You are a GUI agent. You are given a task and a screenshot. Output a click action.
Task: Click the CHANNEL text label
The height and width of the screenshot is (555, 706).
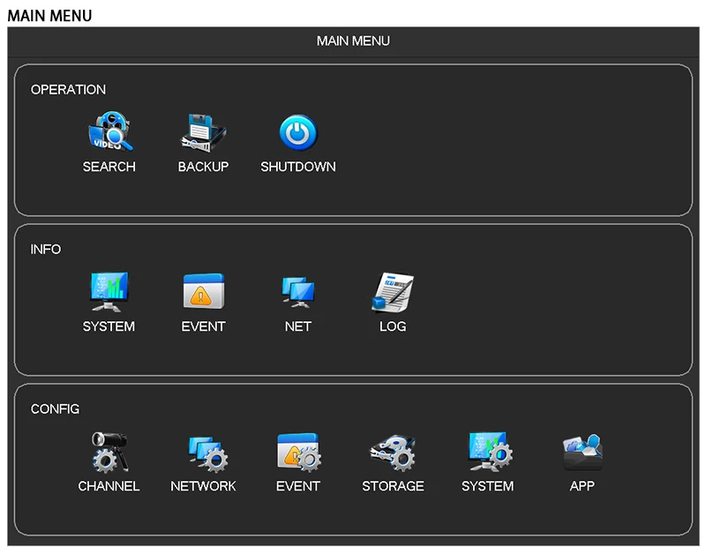click(109, 486)
